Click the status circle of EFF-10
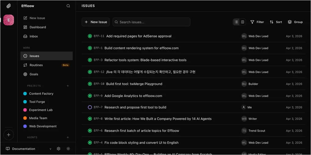311x155 pixels. tap(90, 84)
